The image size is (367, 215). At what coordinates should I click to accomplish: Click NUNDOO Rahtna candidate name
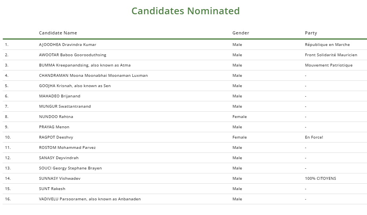[x=56, y=117]
